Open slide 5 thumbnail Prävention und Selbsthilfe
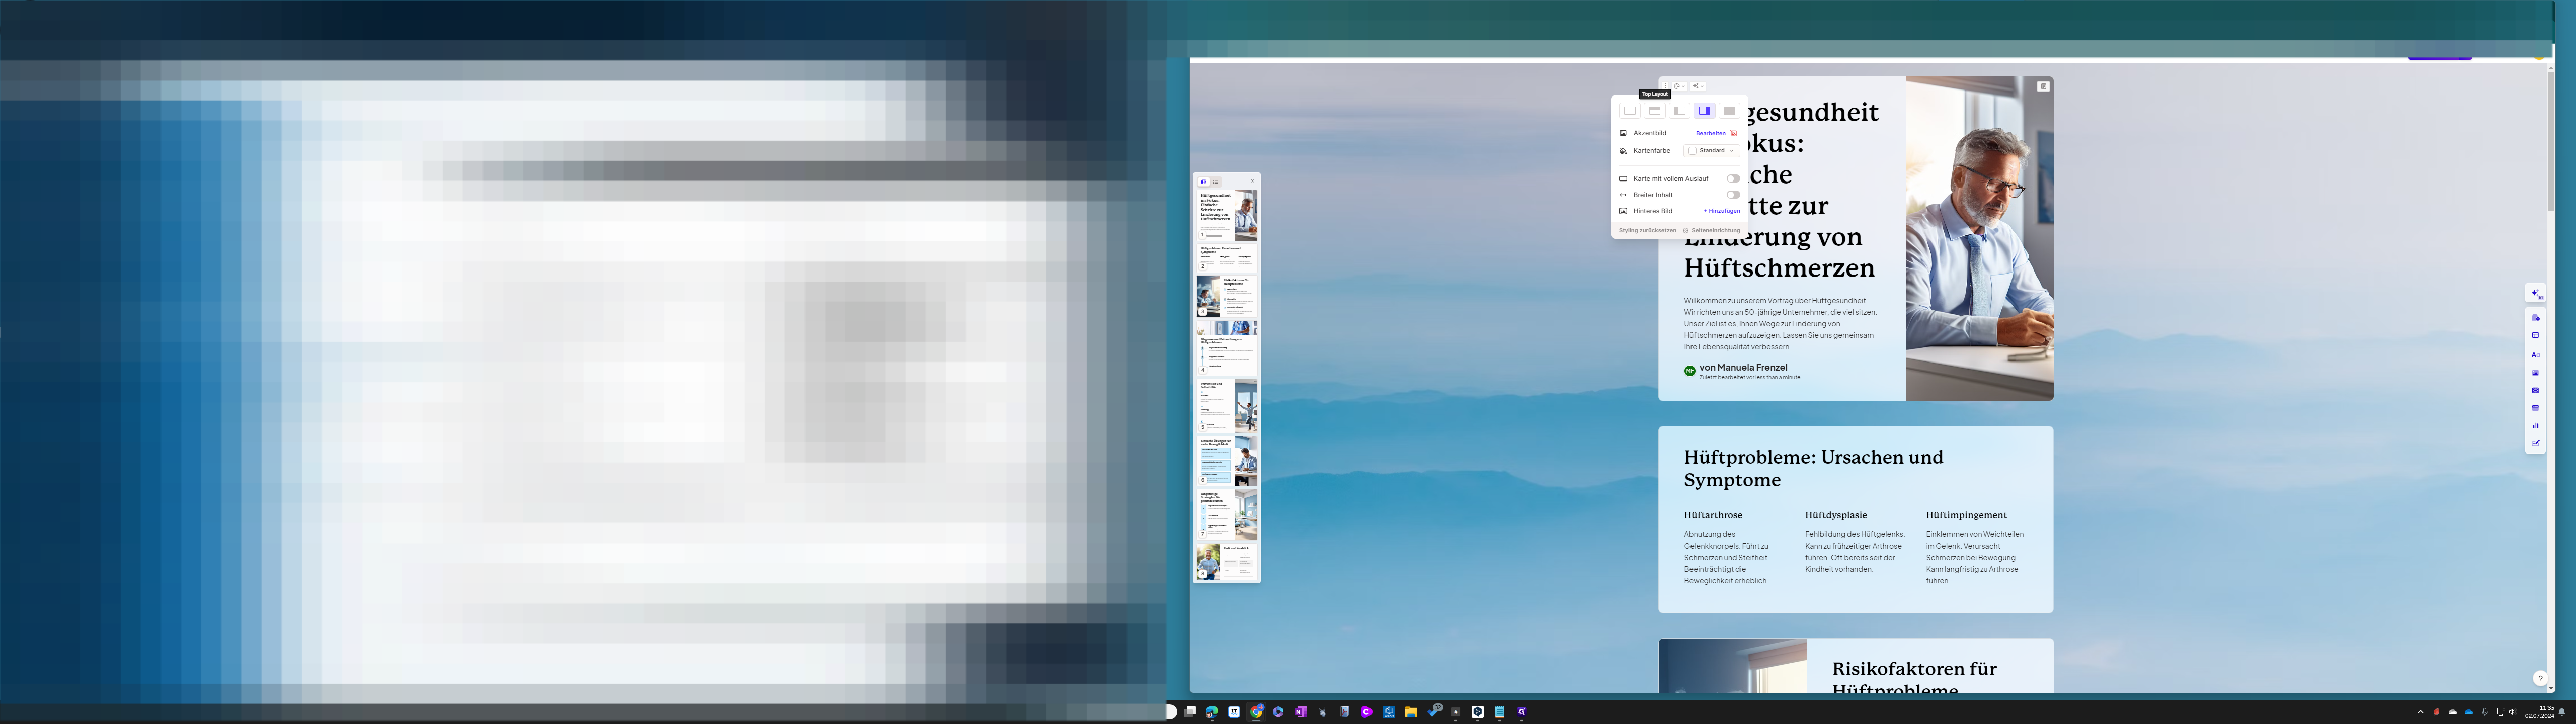Image resolution: width=2576 pixels, height=724 pixels. pos(1227,405)
